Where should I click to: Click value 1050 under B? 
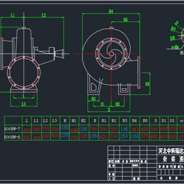tap(94, 136)
